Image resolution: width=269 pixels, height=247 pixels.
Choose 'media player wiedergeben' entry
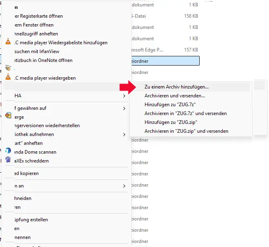[45, 78]
